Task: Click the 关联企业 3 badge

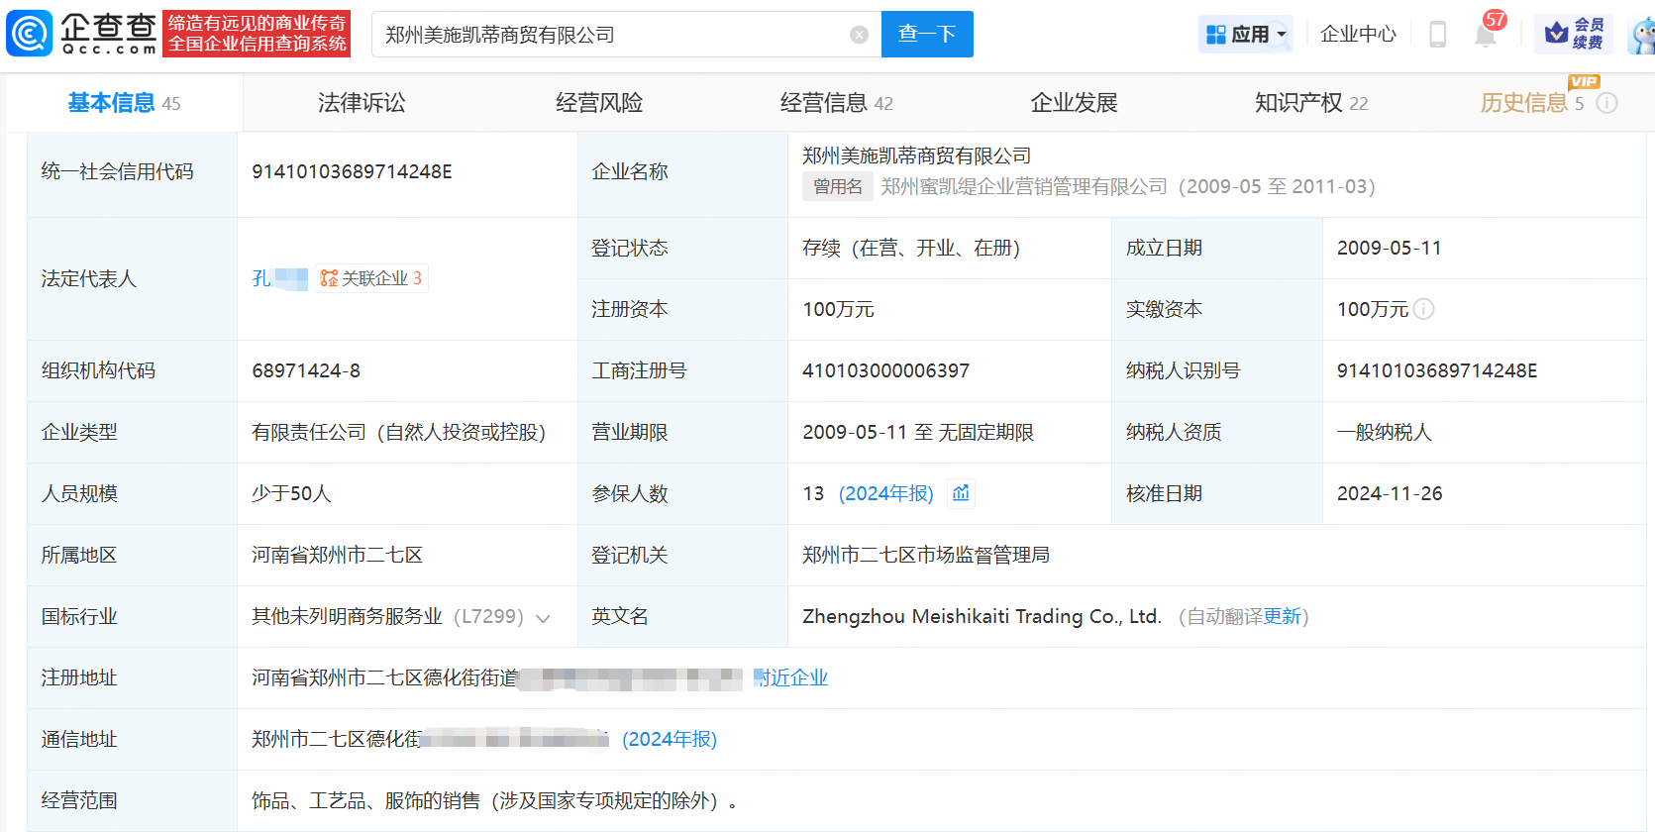Action: click(x=372, y=278)
